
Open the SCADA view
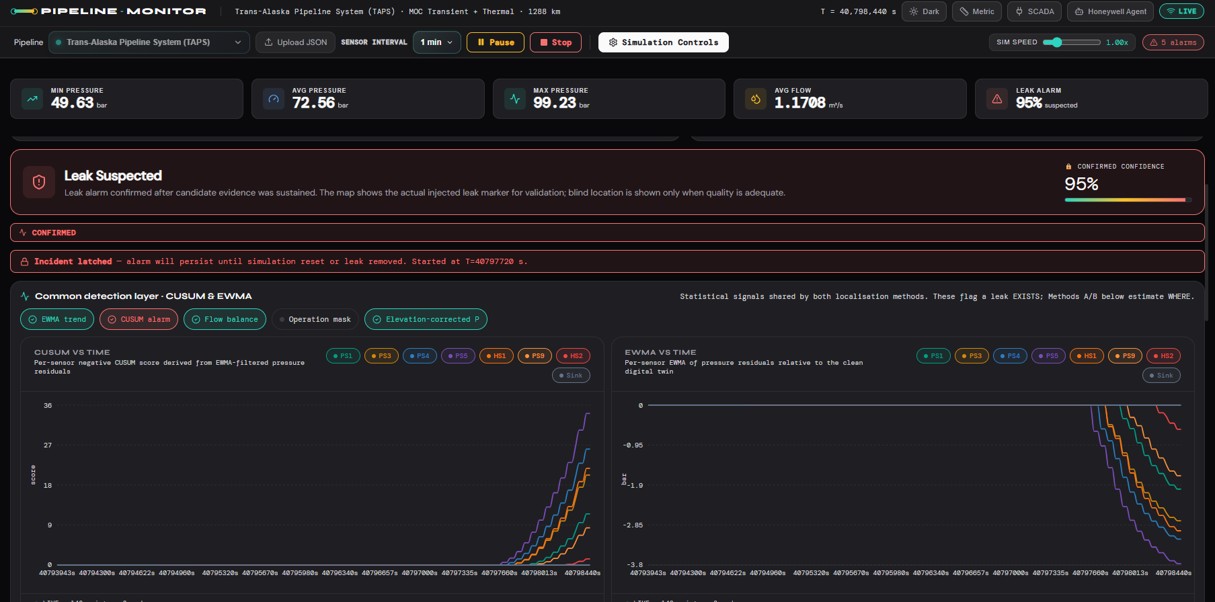pyautogui.click(x=1034, y=11)
